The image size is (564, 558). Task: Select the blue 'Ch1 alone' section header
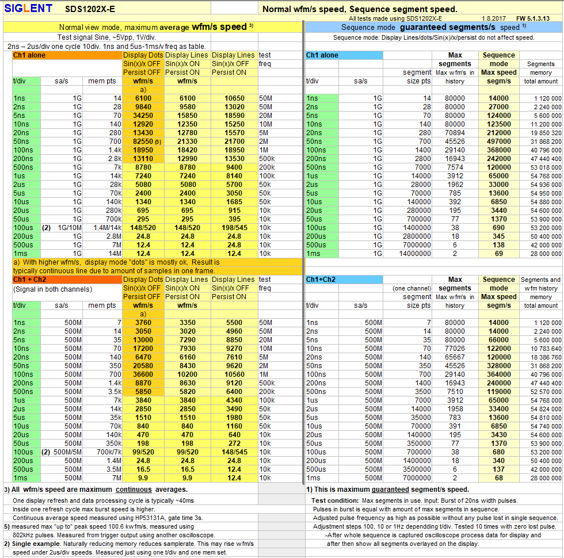pos(344,55)
